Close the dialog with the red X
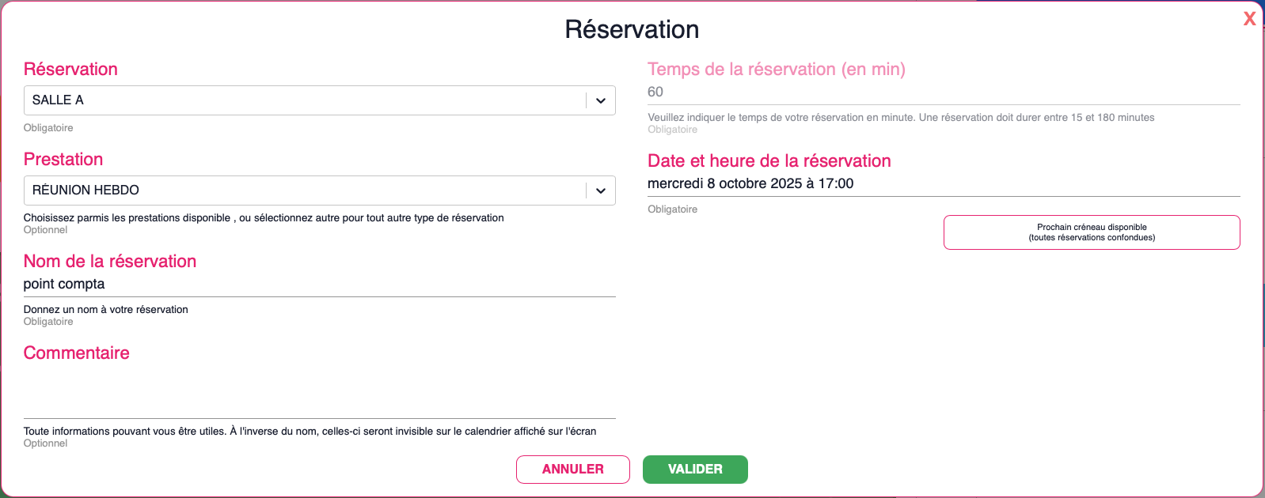 click(x=1249, y=19)
